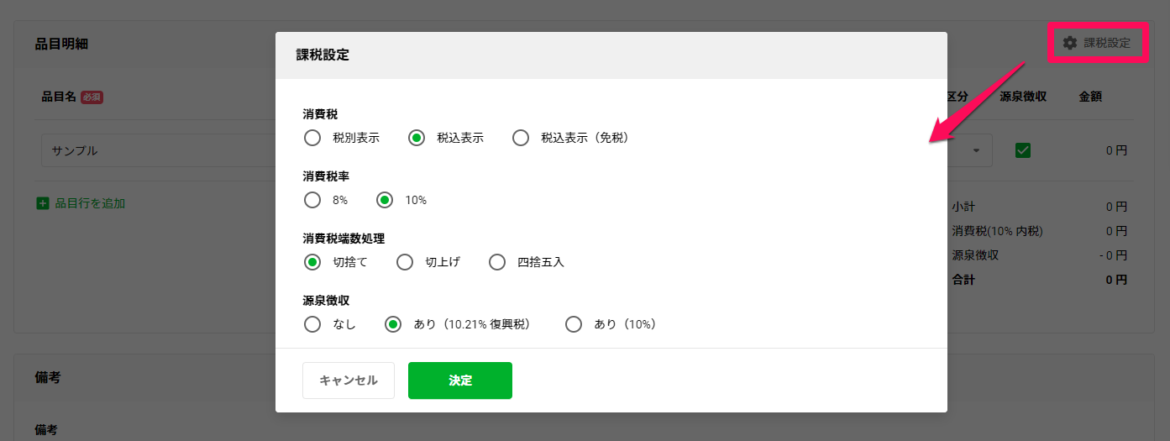The width and height of the screenshot is (1170, 441).
Task: Select あり(10.21% 復興税) withholding option
Action: click(393, 324)
